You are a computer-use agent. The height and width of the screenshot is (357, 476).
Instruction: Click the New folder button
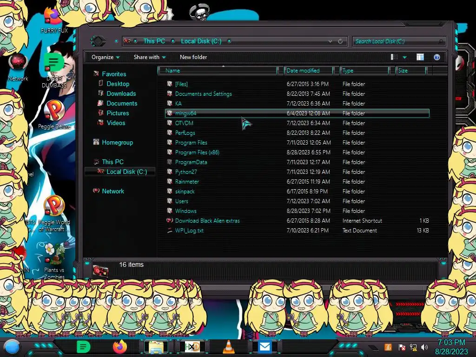tap(193, 57)
